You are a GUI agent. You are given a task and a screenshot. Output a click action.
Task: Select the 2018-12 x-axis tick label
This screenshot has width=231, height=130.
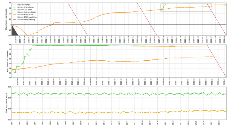point(109,82)
